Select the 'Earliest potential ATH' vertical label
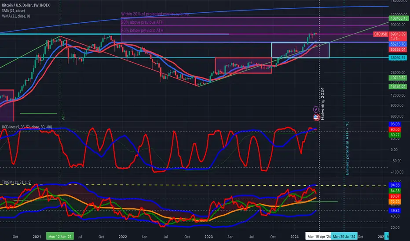 347,149
